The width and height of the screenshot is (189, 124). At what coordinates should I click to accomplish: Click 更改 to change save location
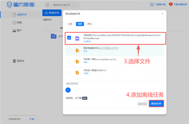pos(85,98)
